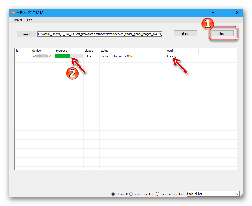Click the result cell showing 'flashing'

pos(171,56)
